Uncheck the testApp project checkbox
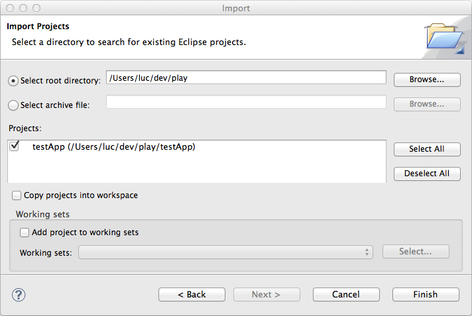This screenshot has width=472, height=316. pyautogui.click(x=15, y=147)
